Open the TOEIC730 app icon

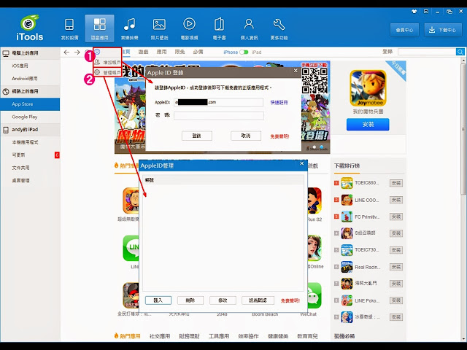[347, 250]
